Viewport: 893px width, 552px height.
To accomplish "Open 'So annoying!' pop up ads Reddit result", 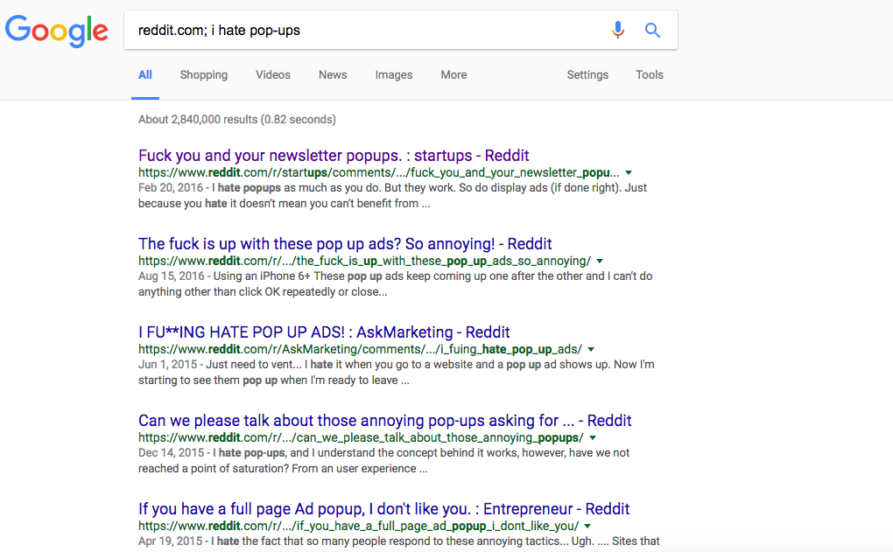I will click(345, 244).
